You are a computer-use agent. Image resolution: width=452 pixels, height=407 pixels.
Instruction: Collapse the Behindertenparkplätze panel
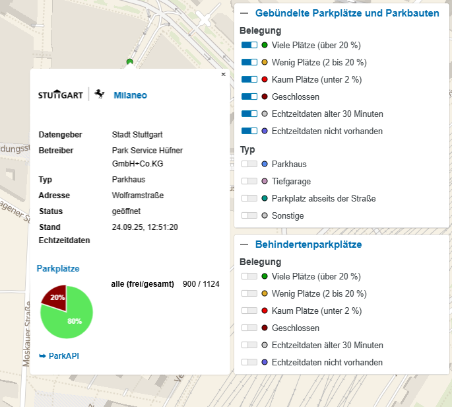pos(244,244)
